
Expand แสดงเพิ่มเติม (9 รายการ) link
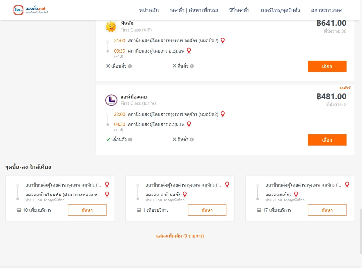[x=180, y=236]
